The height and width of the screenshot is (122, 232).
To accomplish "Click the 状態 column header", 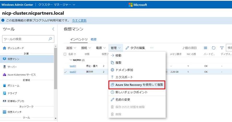I will point(87,54).
